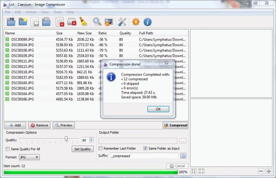Image resolution: width=276 pixels, height=178 pixels.
Task: Close the Compression done dialog with X
Action: click(x=166, y=63)
